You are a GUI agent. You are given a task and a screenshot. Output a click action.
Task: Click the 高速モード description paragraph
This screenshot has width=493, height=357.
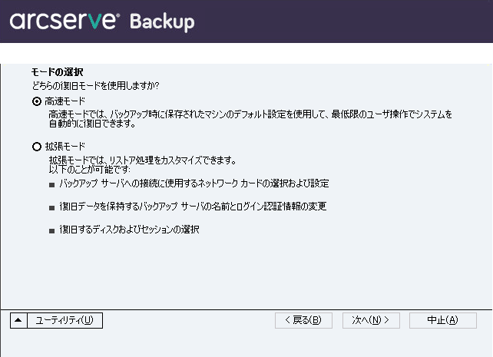coord(250,119)
